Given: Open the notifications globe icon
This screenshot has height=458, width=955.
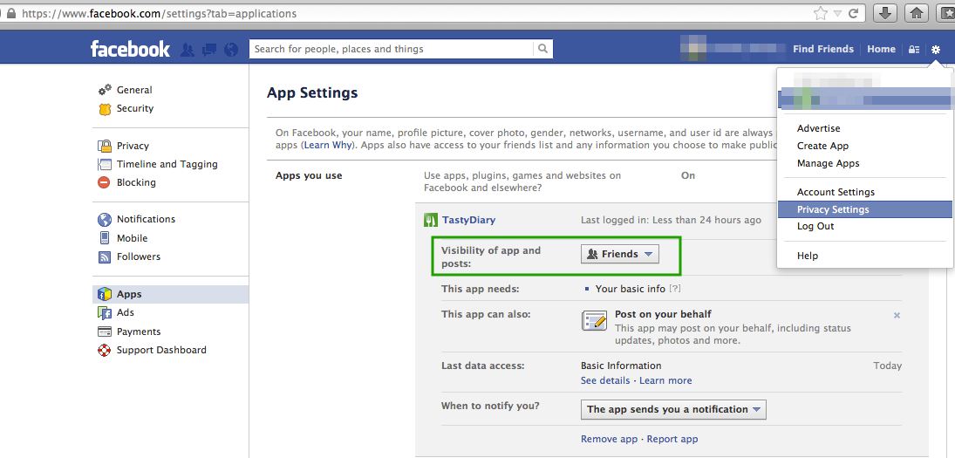Looking at the screenshot, I should tap(230, 50).
